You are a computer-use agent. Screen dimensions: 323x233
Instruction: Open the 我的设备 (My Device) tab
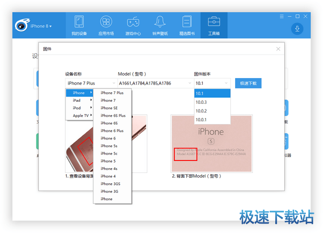point(79,25)
